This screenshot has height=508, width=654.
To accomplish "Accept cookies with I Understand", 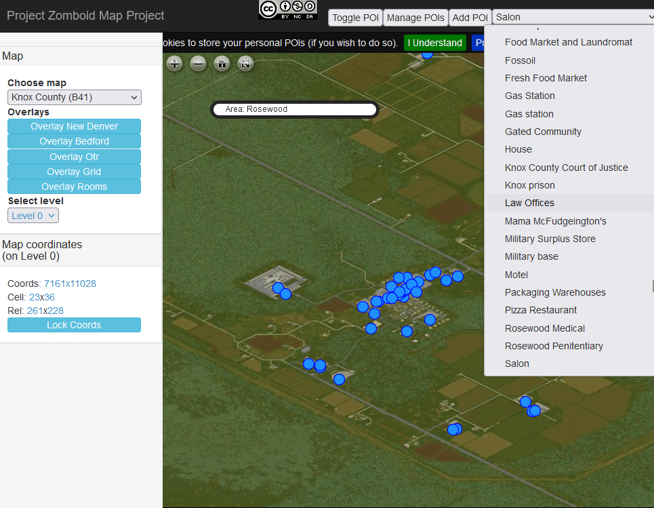I will tap(435, 43).
